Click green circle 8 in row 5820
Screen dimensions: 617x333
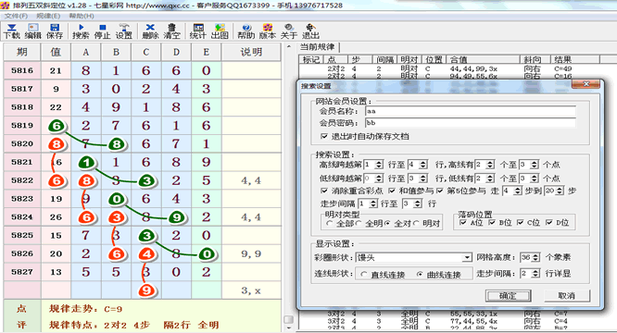[117, 144]
